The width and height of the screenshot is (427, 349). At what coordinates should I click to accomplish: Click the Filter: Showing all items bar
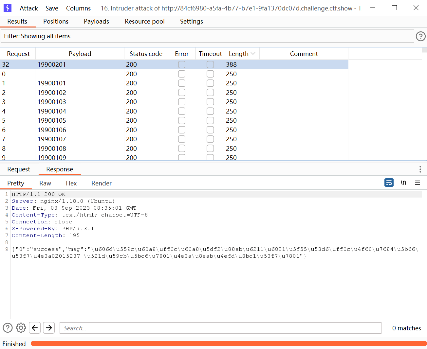pyautogui.click(x=207, y=36)
